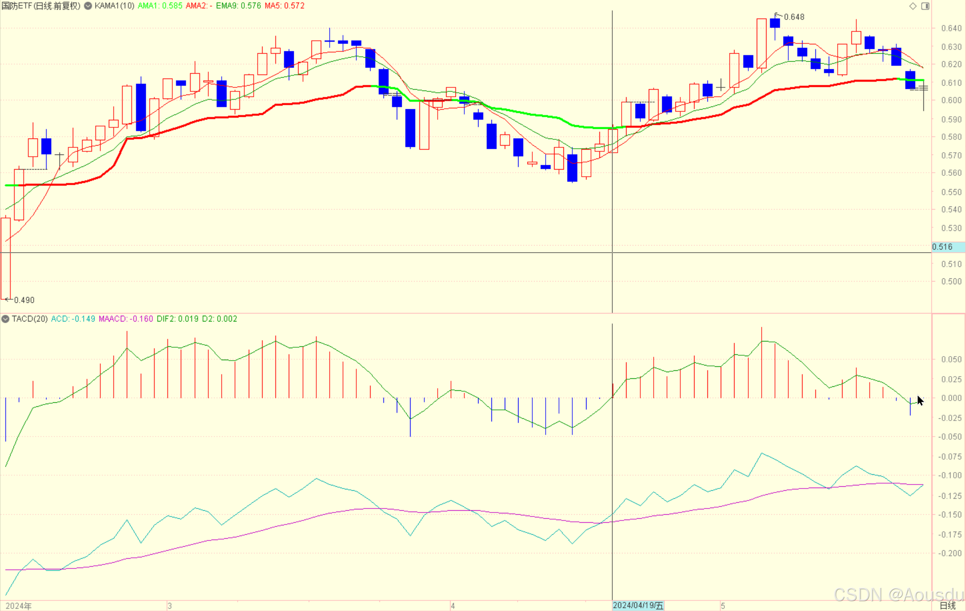This screenshot has height=611, width=966.
Task: Click month 5 on the time axis
Action: click(x=723, y=606)
